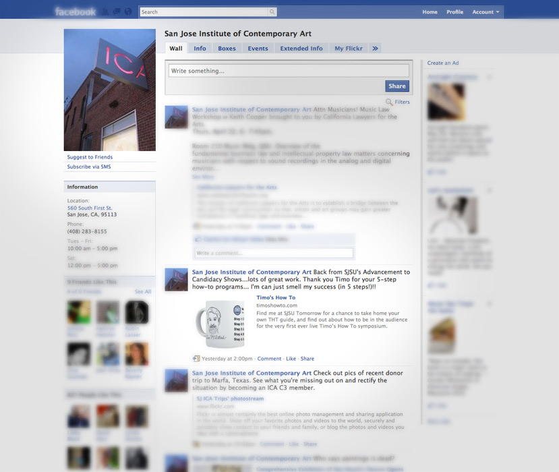Switch to the Wall tab
The width and height of the screenshot is (559, 472).
pyautogui.click(x=176, y=49)
